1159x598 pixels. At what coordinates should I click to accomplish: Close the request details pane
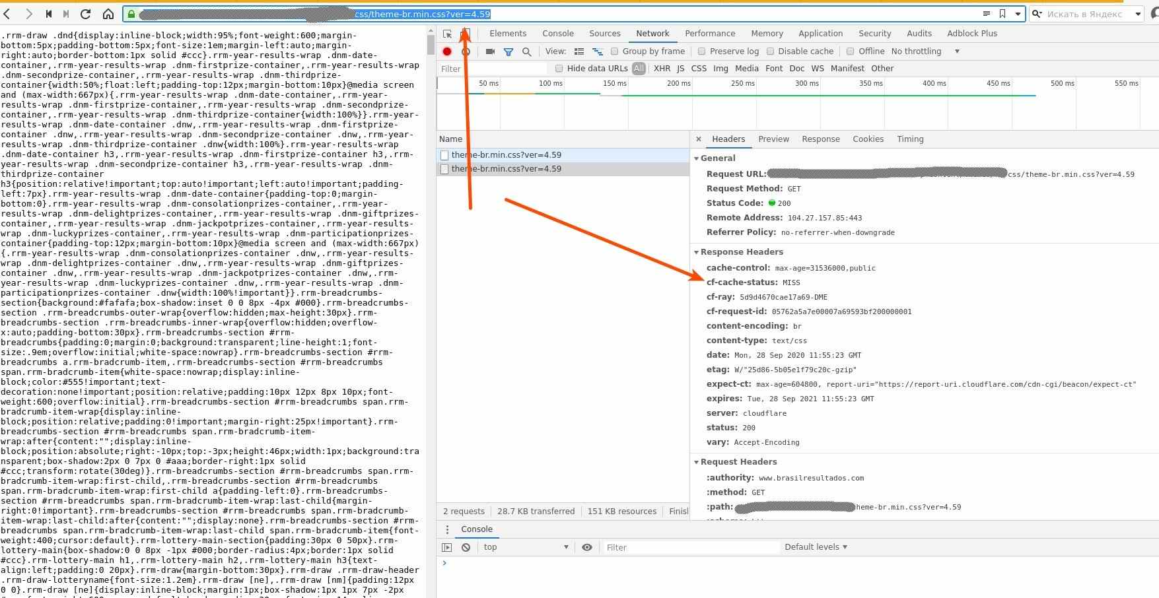(699, 139)
